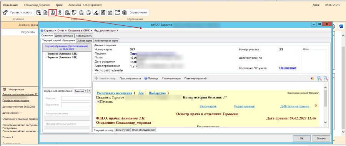The width and height of the screenshot is (346, 146).
Task: Click right arrow of referral tabs scroller
Action: pyautogui.click(x=89, y=91)
